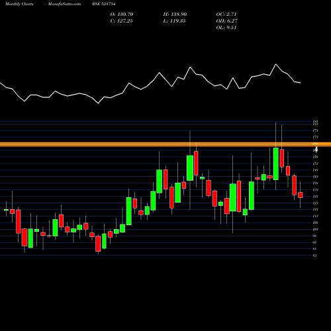The image size is (331, 331).
Task: Click the high value "H: 138.90"
Action: tap(175, 15)
